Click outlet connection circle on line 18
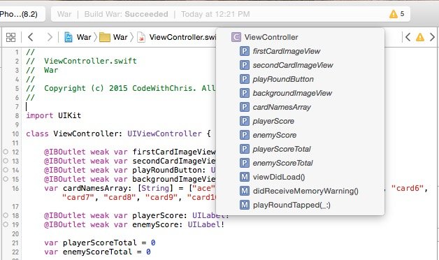Image resolution: width=439 pixels, height=260 pixels. (x=6, y=215)
